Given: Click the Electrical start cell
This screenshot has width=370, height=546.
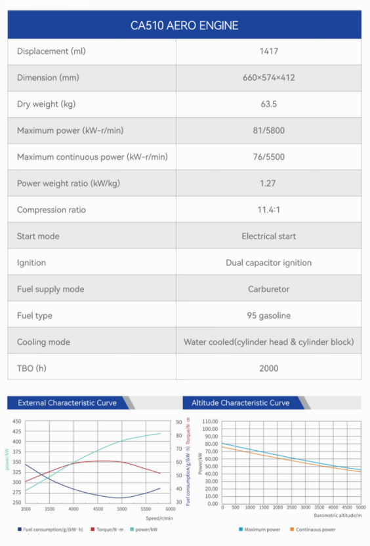Looking at the screenshot, I should 268,236.
